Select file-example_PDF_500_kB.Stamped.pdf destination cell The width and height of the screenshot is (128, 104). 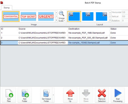[89, 38]
